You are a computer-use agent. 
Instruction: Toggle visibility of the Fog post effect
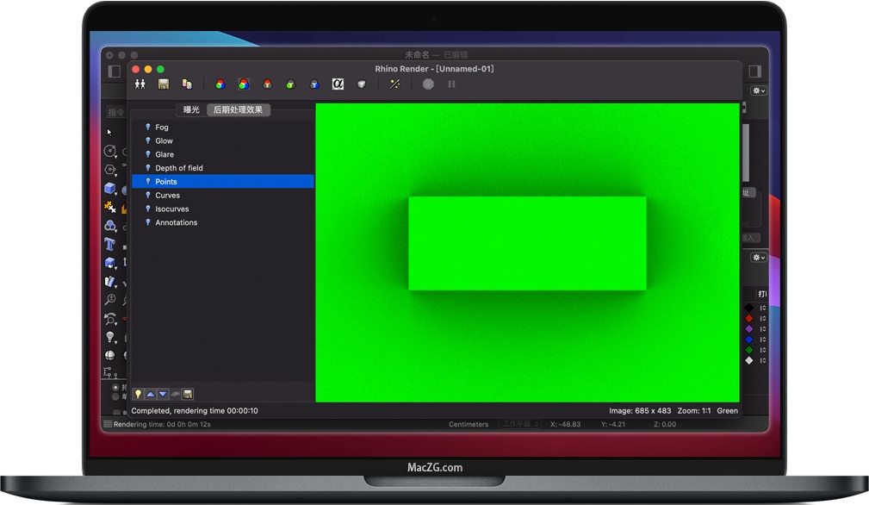146,127
